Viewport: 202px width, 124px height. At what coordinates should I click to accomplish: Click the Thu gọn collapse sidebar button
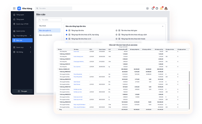tap(22, 91)
